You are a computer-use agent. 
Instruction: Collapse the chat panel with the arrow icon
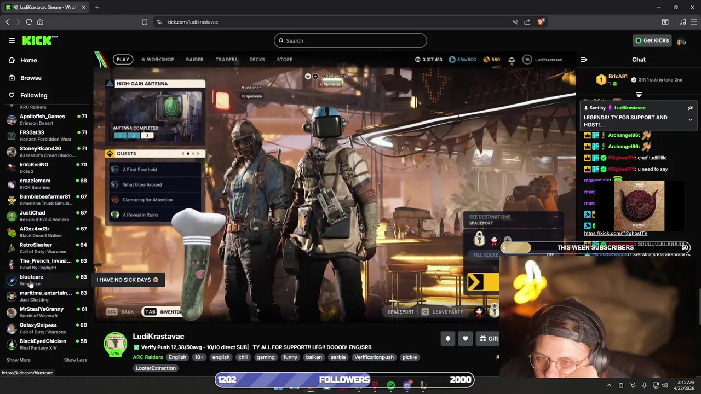(584, 60)
